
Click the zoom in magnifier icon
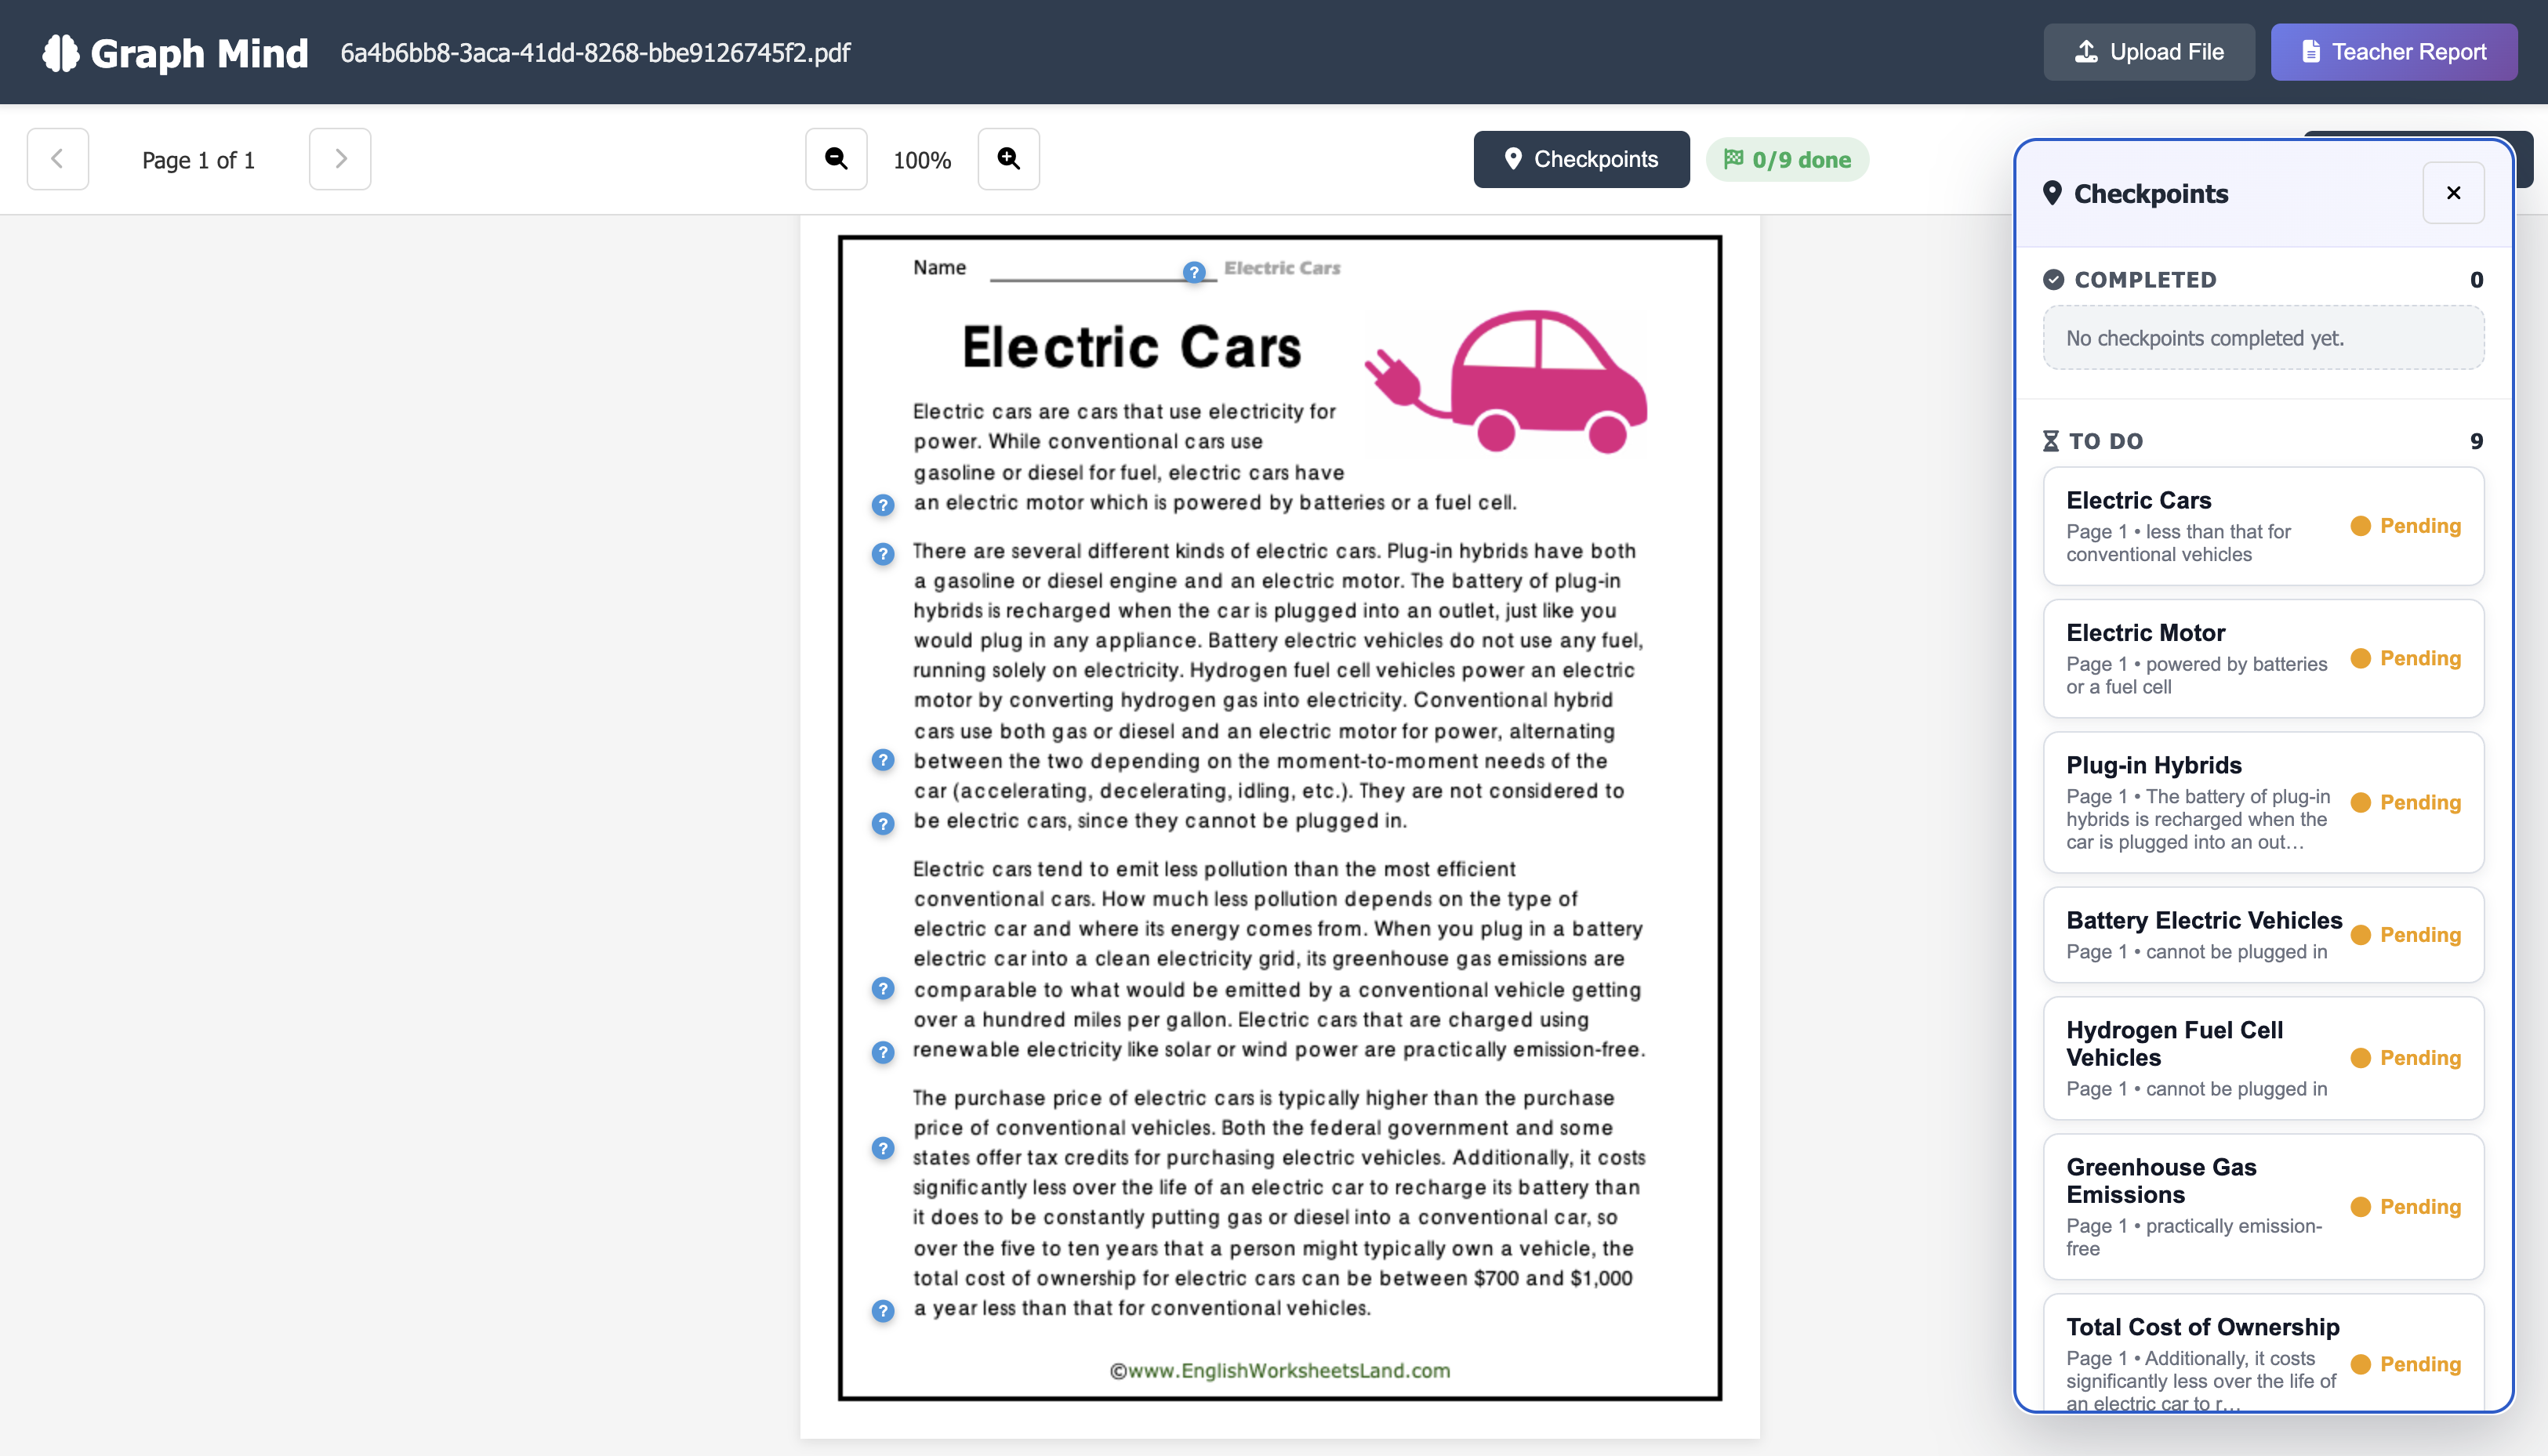point(1007,159)
